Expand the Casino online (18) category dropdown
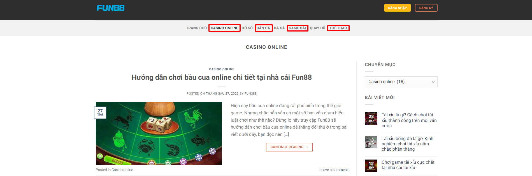Image resolution: width=532 pixels, height=176 pixels. coord(401,82)
